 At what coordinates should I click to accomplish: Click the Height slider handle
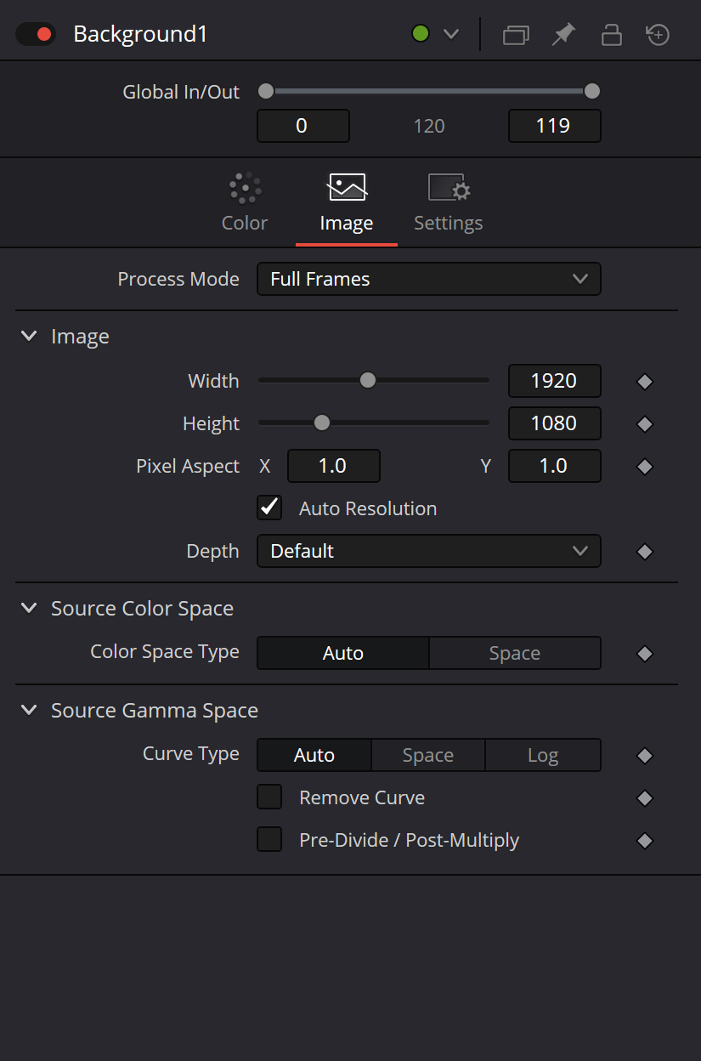pyautogui.click(x=321, y=423)
